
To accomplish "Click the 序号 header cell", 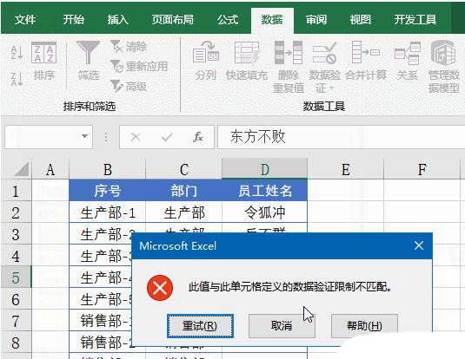I will 108,191.
